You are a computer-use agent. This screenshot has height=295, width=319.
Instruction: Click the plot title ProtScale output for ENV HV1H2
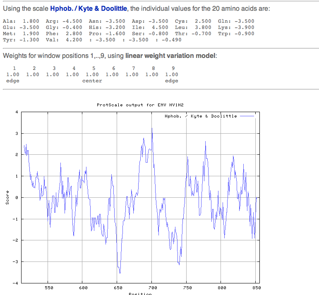pyautogui.click(x=140, y=105)
